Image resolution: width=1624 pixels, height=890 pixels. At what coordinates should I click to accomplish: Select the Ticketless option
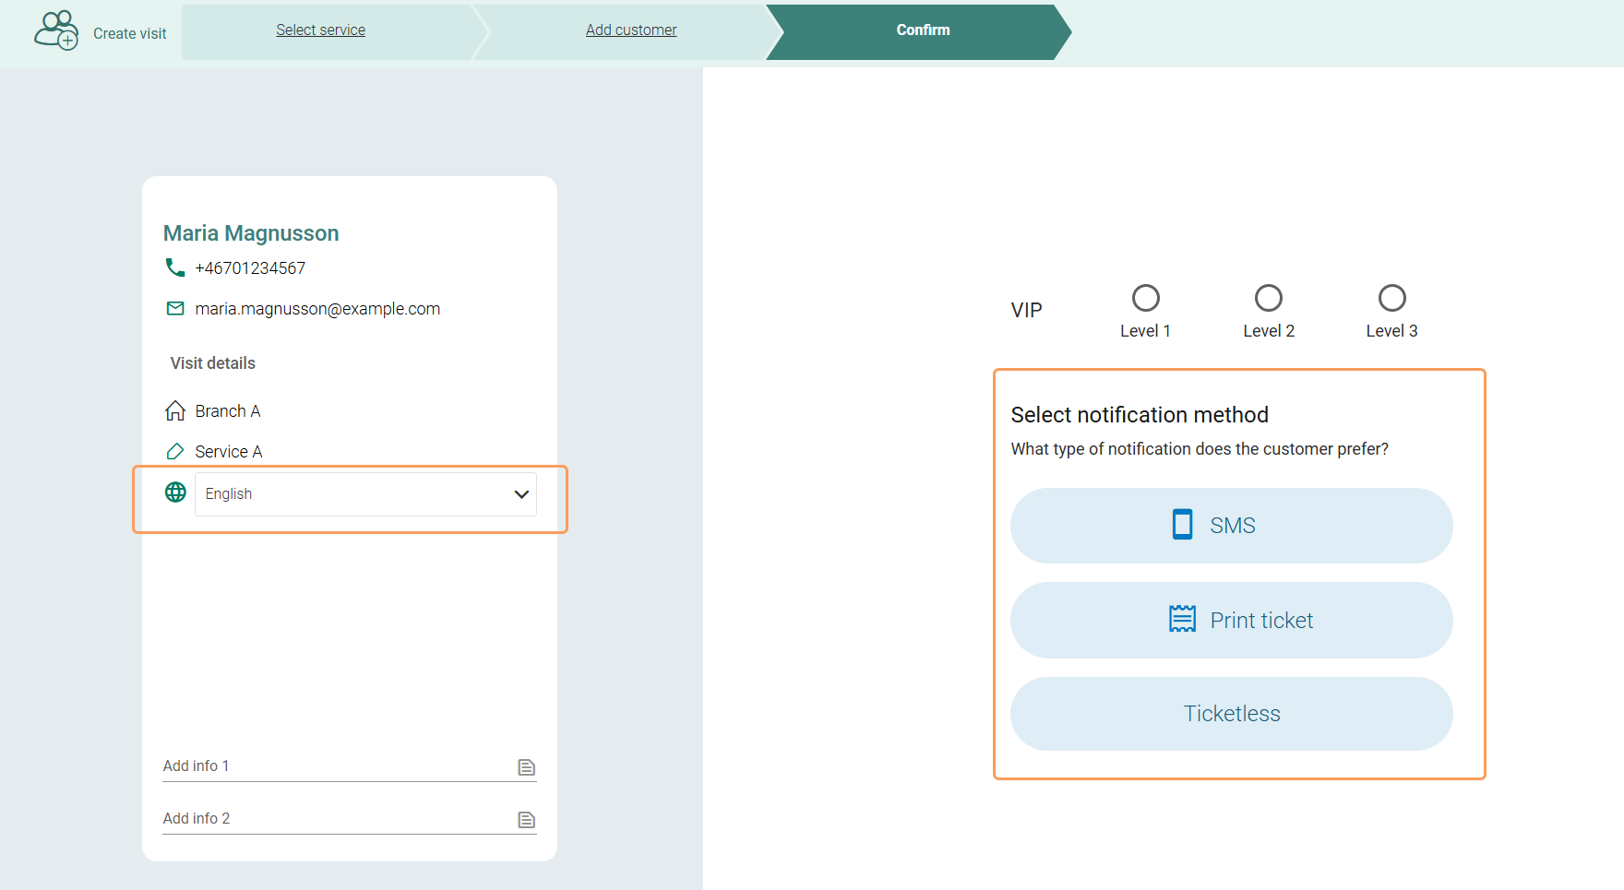[1231, 714]
